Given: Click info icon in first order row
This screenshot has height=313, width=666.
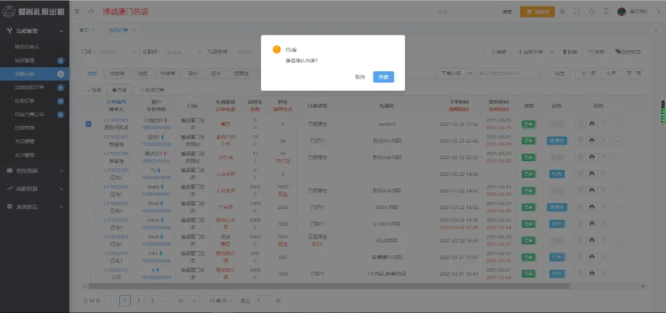Looking at the screenshot, I should point(579,123).
